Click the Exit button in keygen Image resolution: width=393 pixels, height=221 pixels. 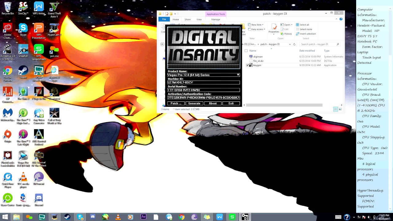point(231,103)
